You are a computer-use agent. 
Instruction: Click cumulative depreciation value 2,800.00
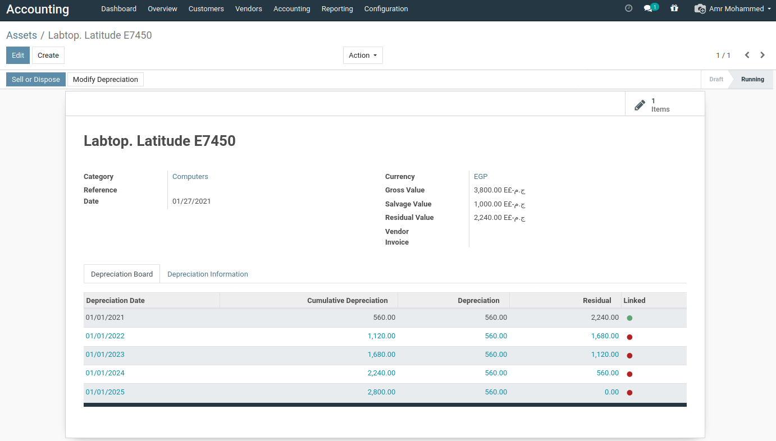[381, 392]
